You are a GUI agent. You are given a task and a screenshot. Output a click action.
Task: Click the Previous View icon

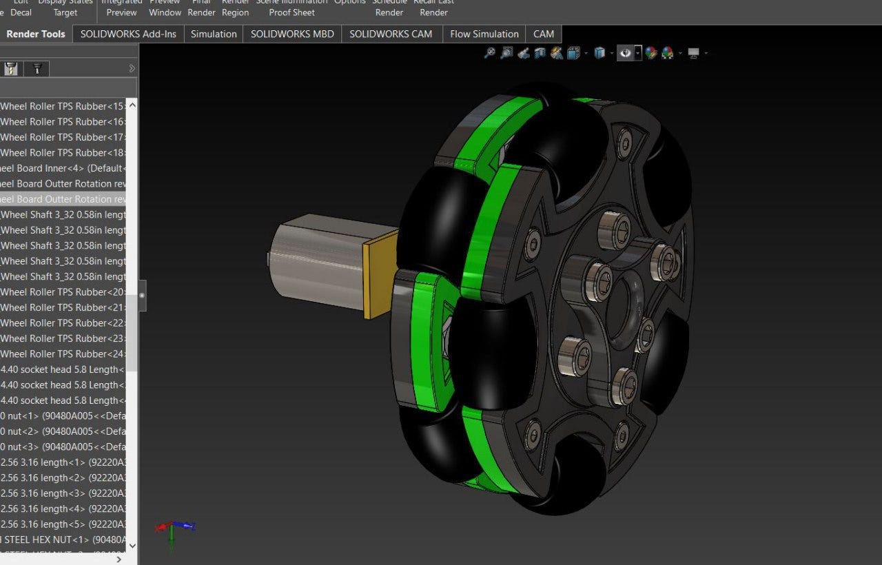pos(524,53)
